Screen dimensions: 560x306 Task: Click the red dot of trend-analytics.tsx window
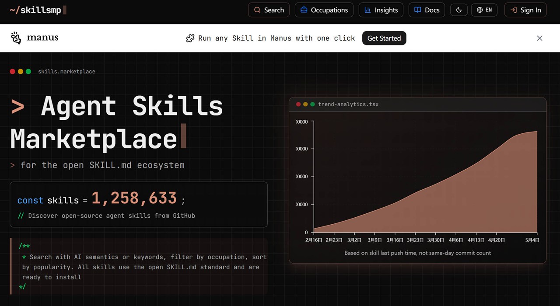298,104
